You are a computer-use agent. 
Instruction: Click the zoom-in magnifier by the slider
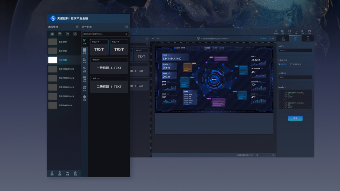click(273, 155)
